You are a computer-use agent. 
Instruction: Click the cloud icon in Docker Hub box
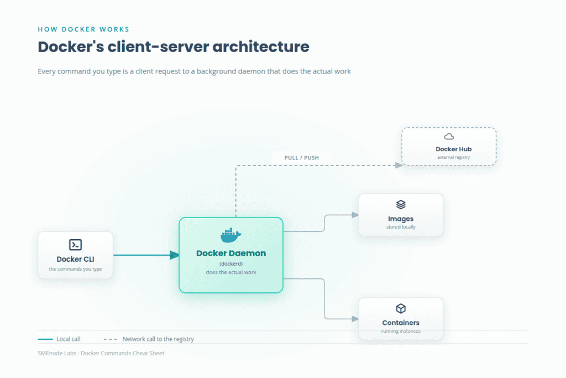pyautogui.click(x=449, y=137)
